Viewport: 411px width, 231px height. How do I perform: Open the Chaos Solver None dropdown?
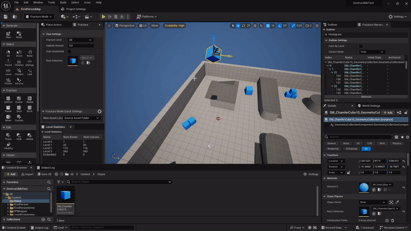click(x=372, y=202)
